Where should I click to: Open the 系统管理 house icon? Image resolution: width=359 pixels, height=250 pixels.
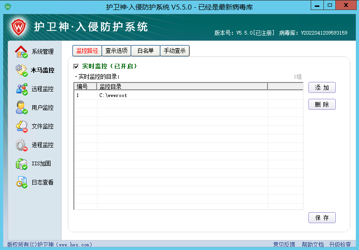pos(21,51)
